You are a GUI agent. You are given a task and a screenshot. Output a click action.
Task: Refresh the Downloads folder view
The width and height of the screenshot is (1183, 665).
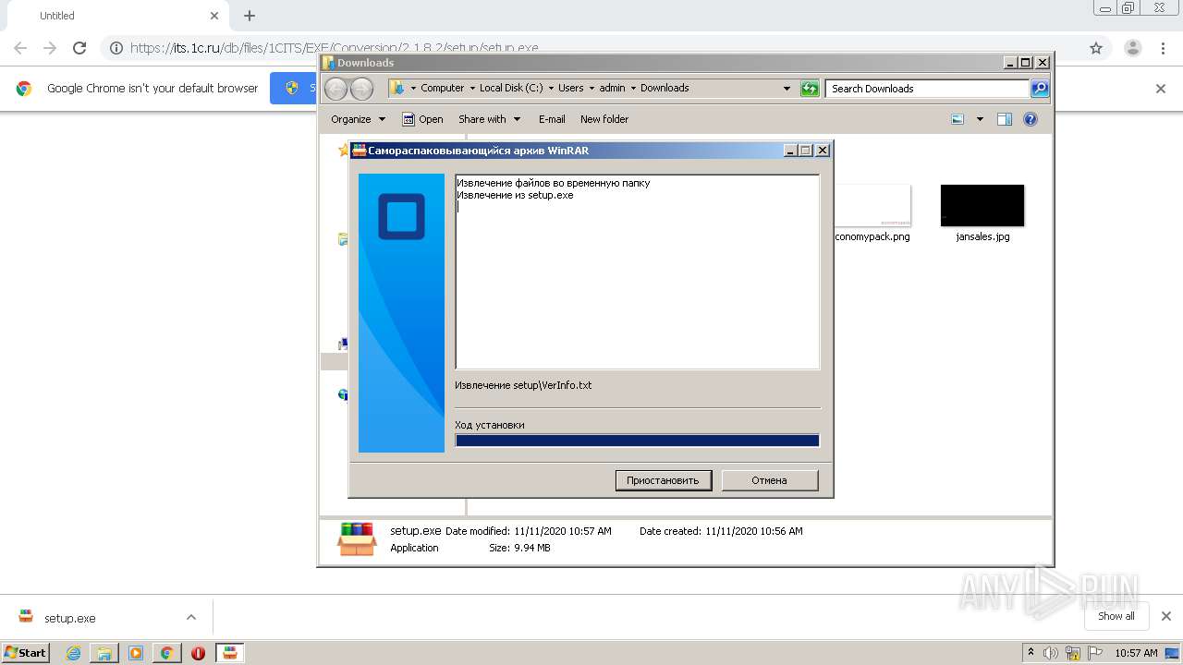pyautogui.click(x=810, y=89)
